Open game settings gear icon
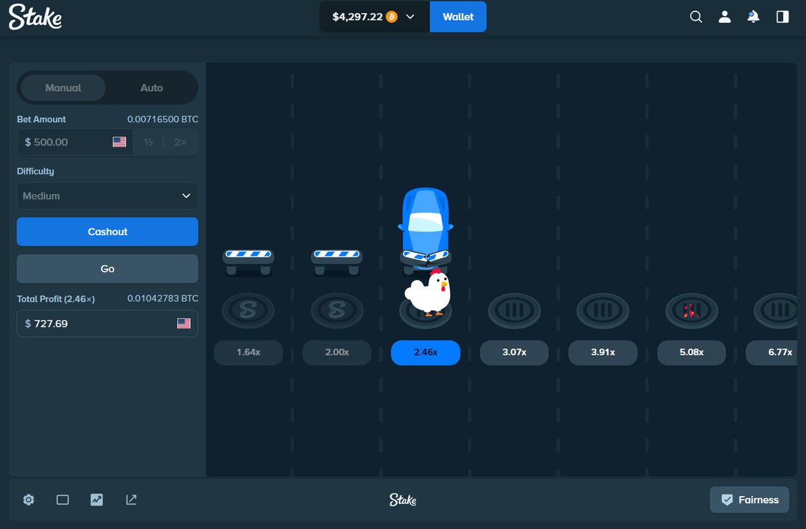This screenshot has height=529, width=806. coord(28,499)
